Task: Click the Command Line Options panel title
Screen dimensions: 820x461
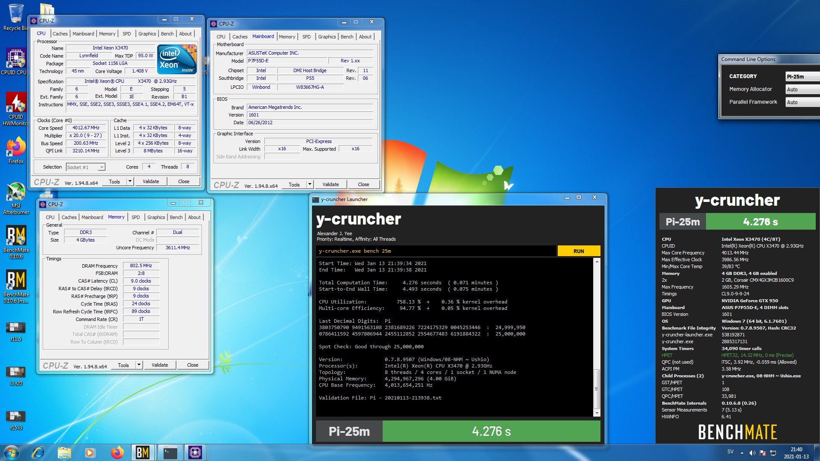Action: (748, 59)
